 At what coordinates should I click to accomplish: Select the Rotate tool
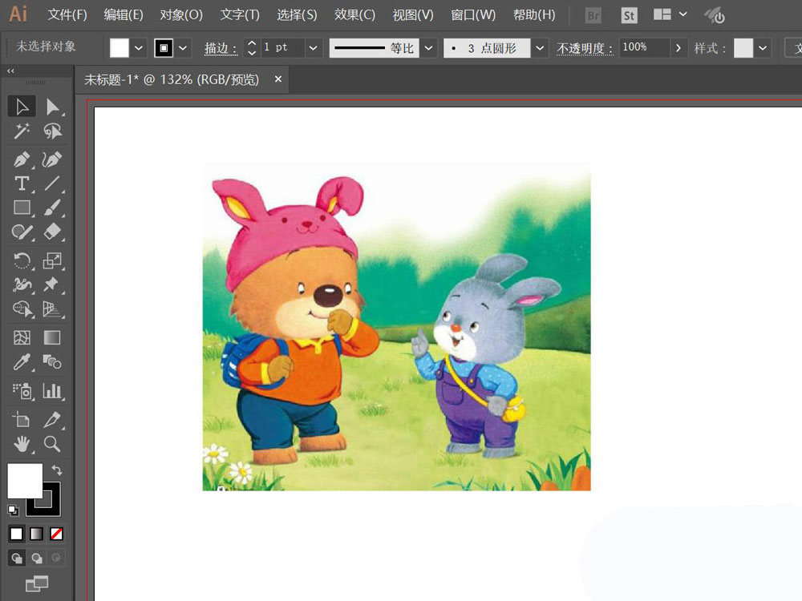click(22, 260)
